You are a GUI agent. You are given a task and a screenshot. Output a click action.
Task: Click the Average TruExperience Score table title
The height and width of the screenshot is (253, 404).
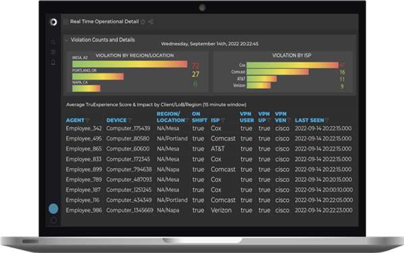click(156, 105)
